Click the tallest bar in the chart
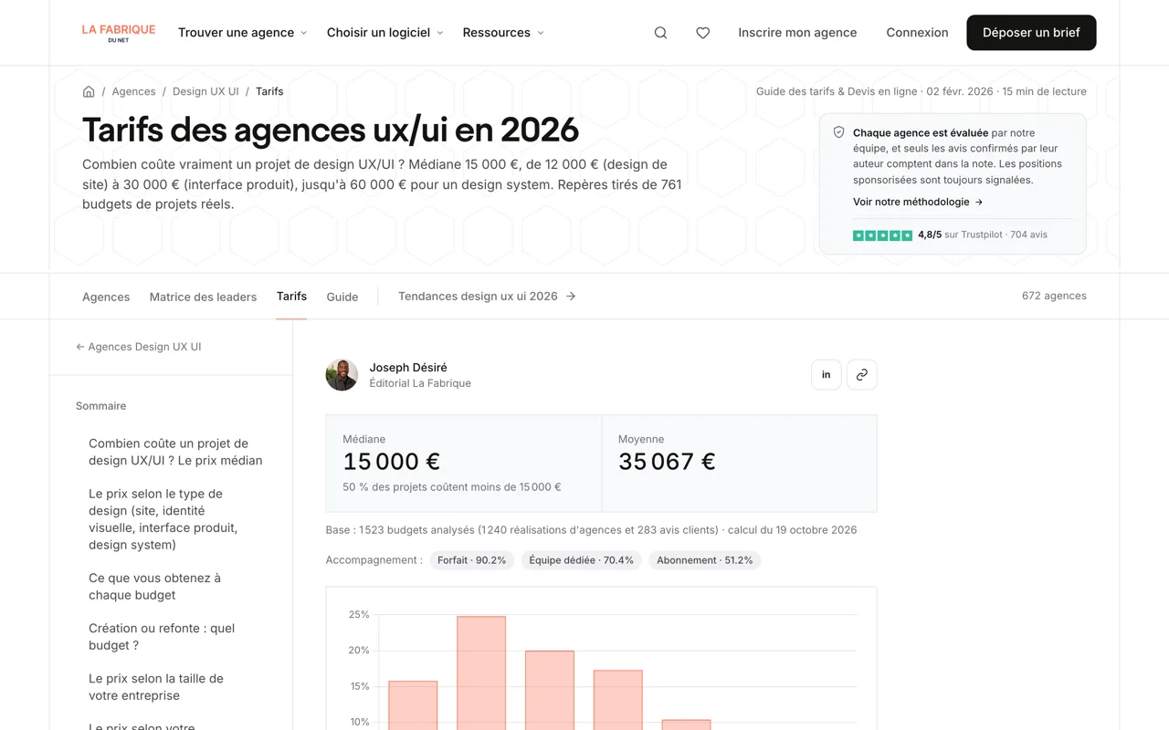This screenshot has height=730, width=1169. 481,673
